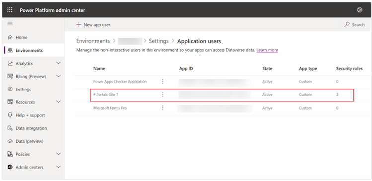Screen dimensions: 372x181
Task: Click security roles count 3 for Portals-Site 1
Action: [x=337, y=95]
